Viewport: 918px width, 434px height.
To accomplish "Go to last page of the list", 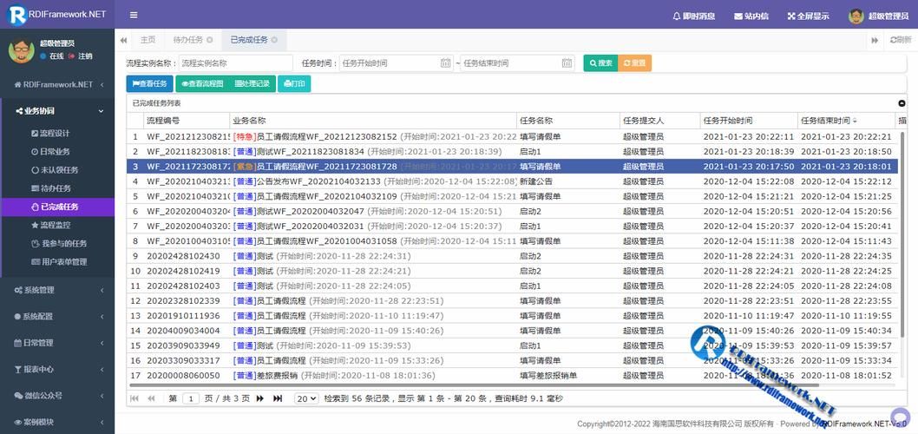I will [278, 398].
